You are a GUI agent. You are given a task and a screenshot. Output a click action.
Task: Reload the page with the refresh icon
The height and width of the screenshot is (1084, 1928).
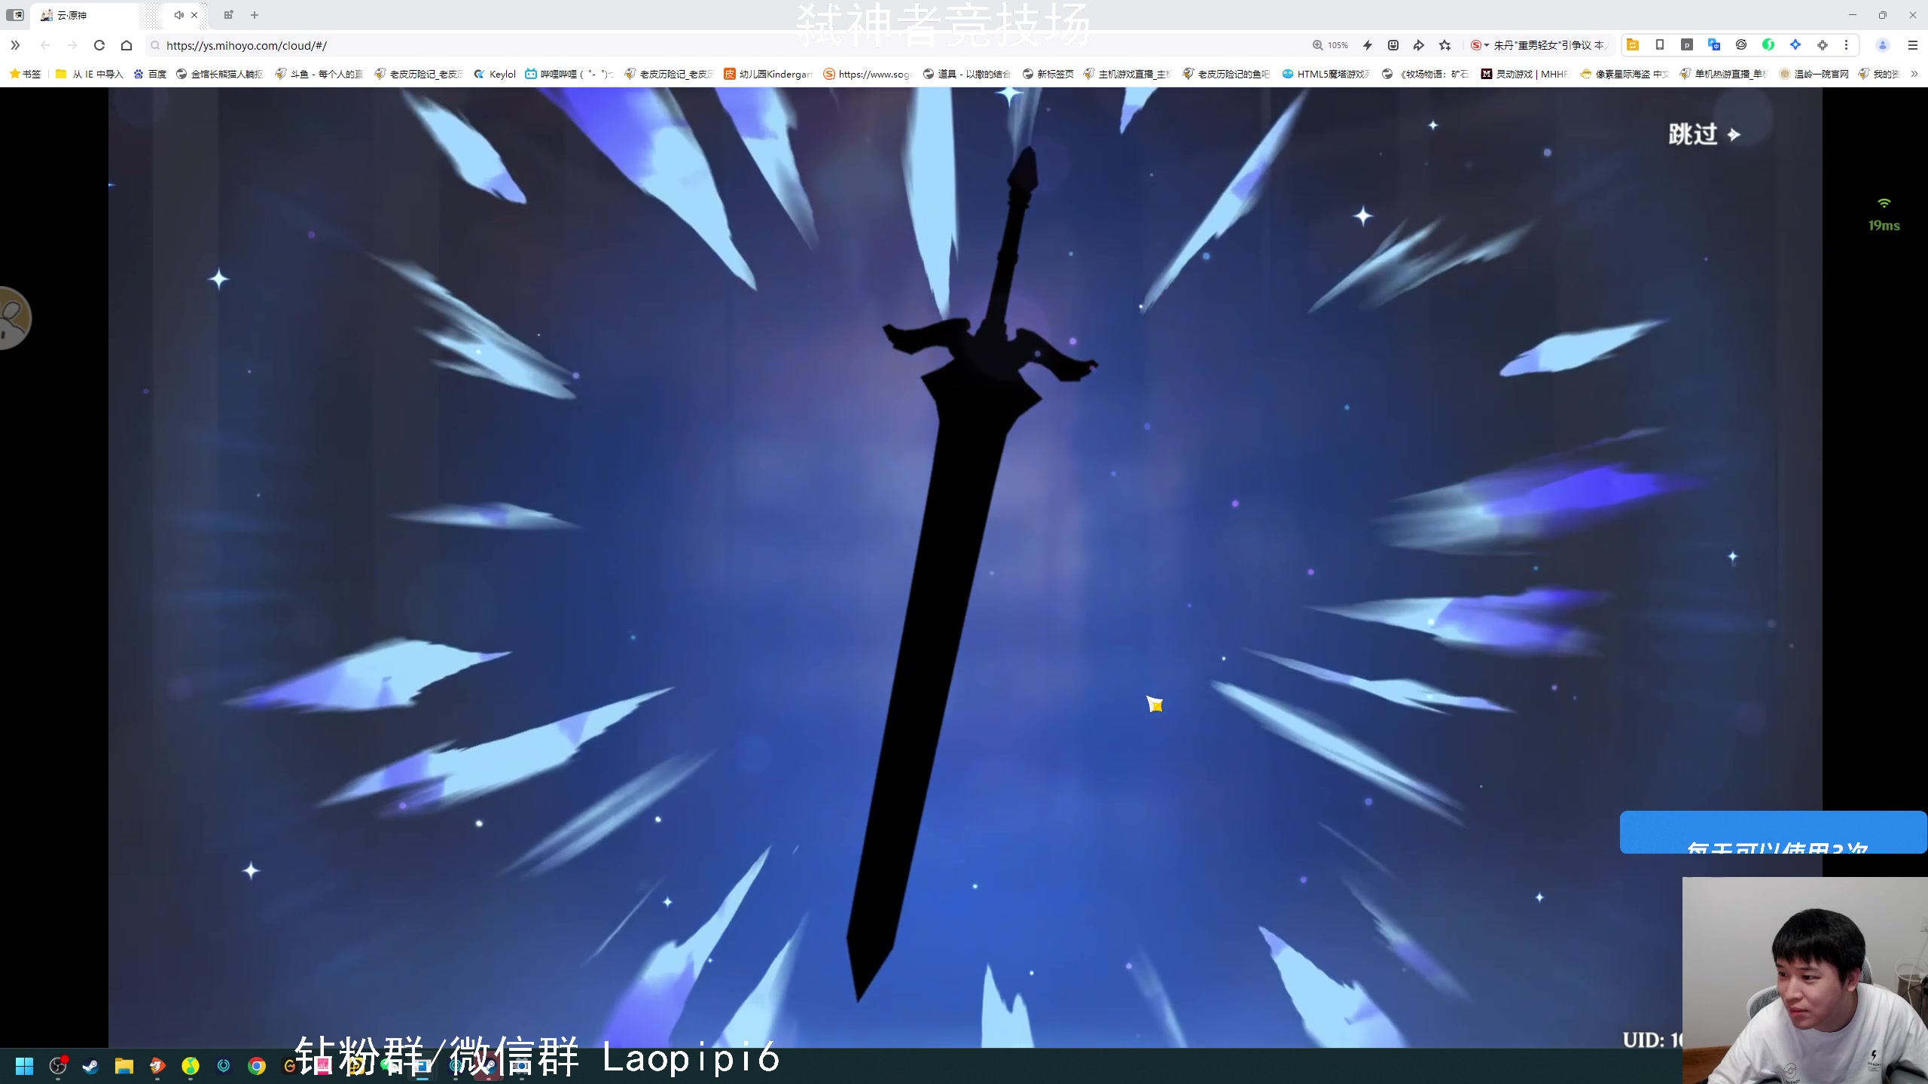pyautogui.click(x=99, y=45)
